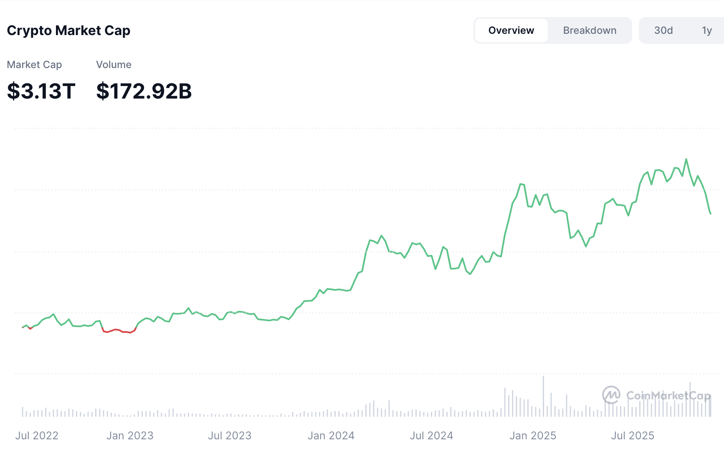Click the Jan 2024 axis label
Screen dimensions: 724x451
(331, 436)
